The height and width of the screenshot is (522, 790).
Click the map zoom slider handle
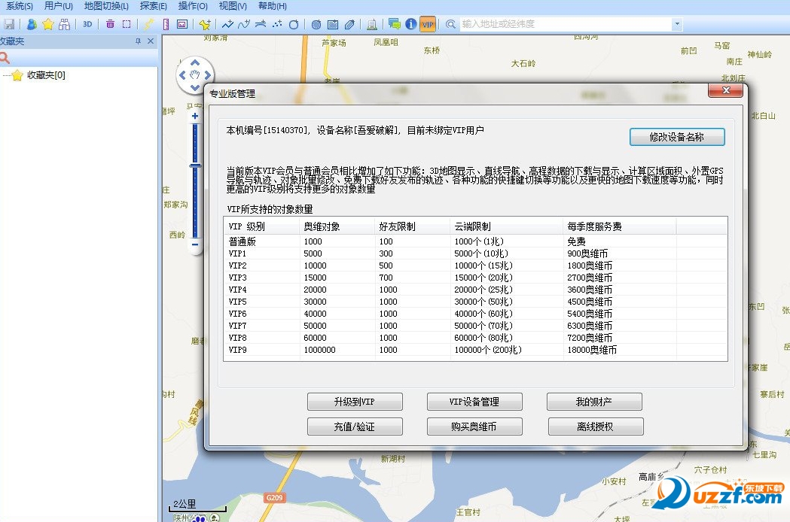click(x=195, y=165)
